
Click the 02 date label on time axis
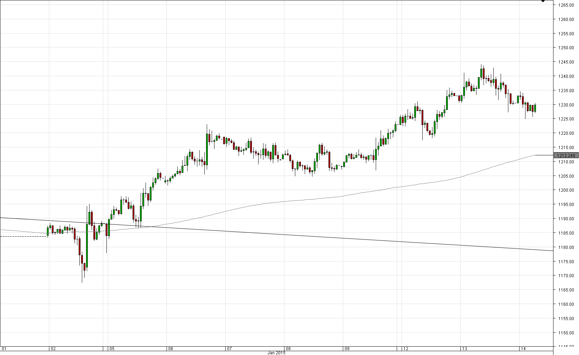pyautogui.click(x=53, y=348)
